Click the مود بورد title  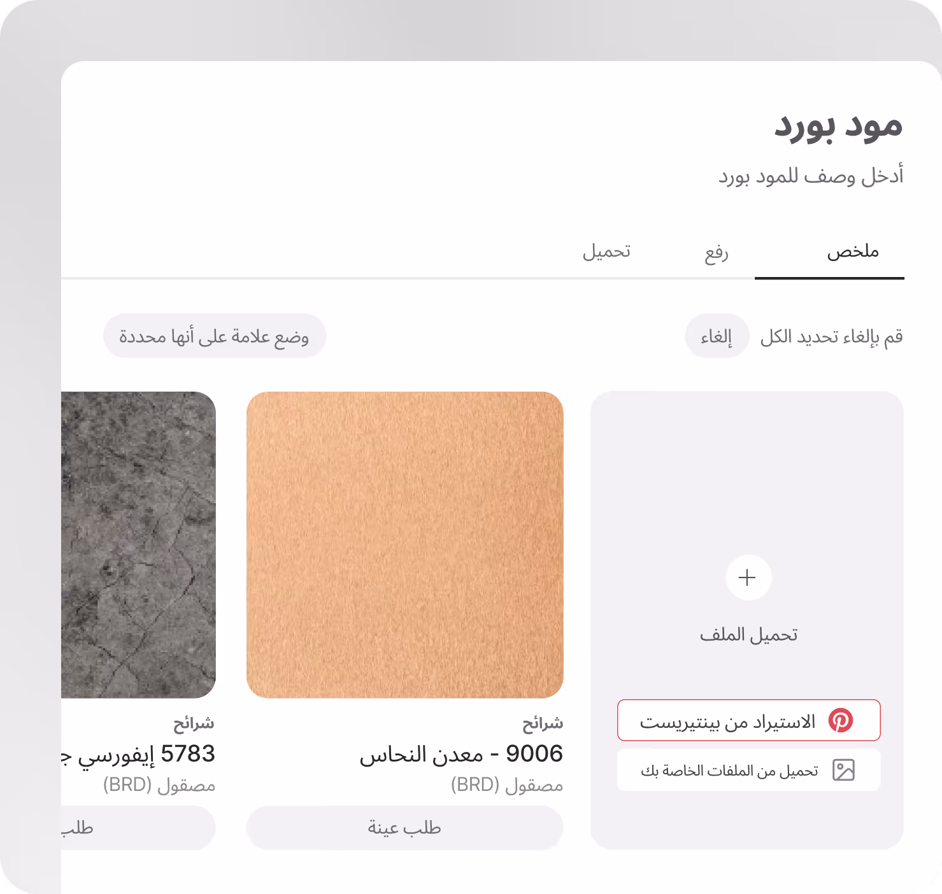coord(838,125)
